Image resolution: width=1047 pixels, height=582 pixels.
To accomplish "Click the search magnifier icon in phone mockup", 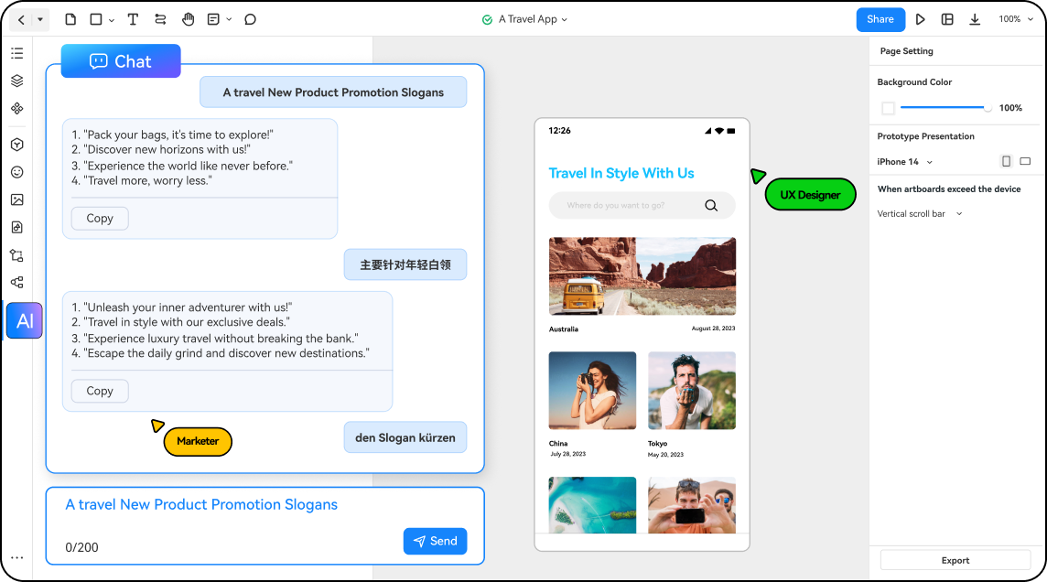I will [711, 206].
